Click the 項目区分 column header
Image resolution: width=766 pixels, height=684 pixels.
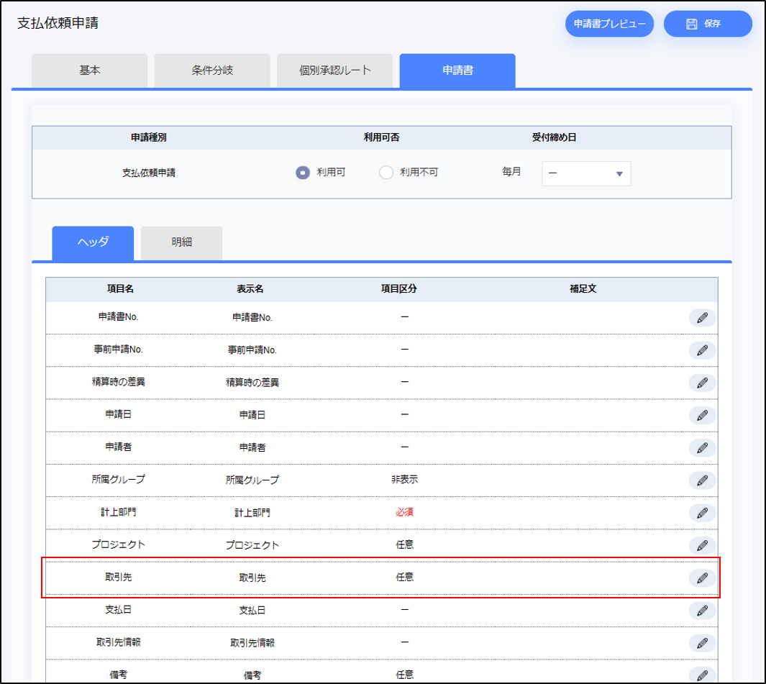pos(398,288)
